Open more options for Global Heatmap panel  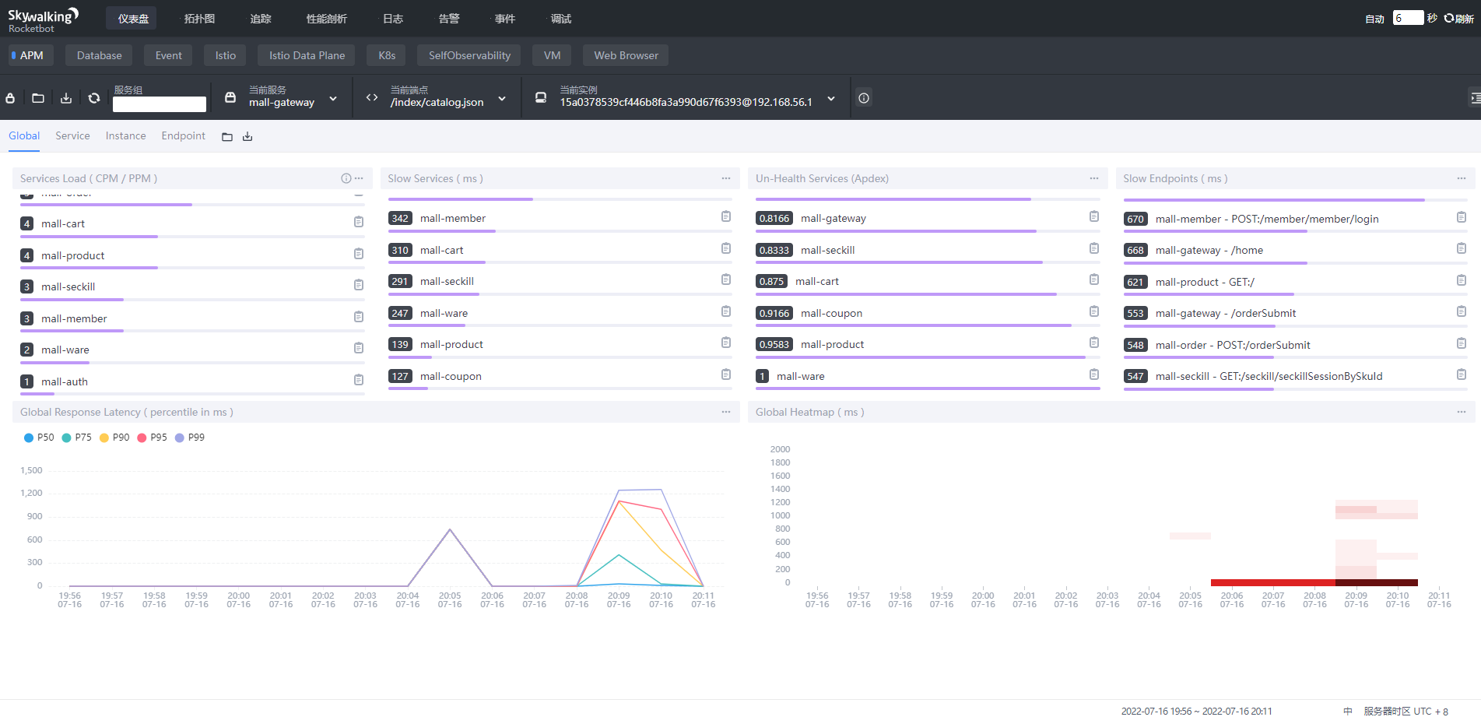(1462, 412)
